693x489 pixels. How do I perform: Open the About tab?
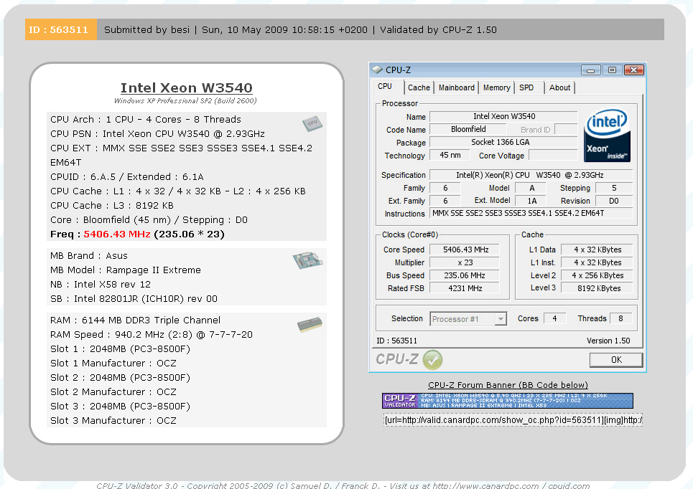559,87
